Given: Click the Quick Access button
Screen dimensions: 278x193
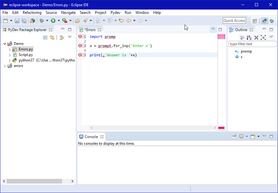Looking at the screenshot, I should [x=234, y=20].
